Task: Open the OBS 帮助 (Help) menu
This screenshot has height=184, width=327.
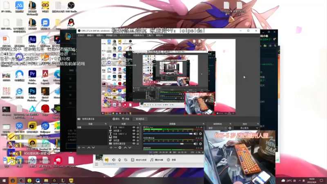Action: coord(159,36)
